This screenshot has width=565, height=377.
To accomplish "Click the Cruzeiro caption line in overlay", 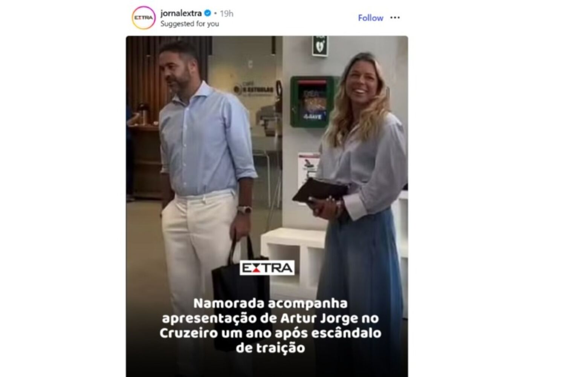I will pos(270,333).
